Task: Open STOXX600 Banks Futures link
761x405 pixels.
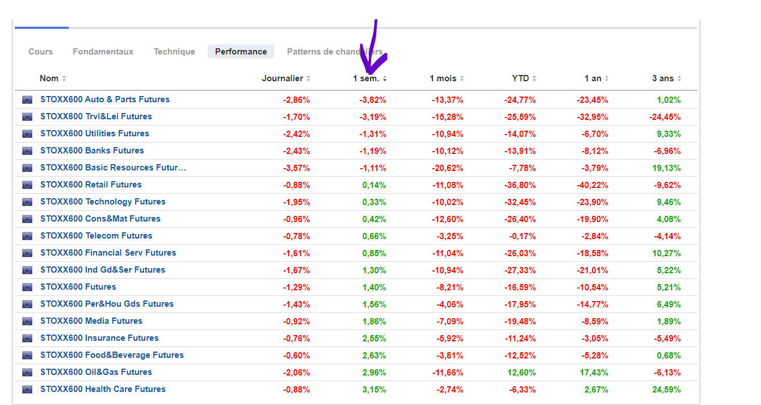Action: [x=92, y=151]
